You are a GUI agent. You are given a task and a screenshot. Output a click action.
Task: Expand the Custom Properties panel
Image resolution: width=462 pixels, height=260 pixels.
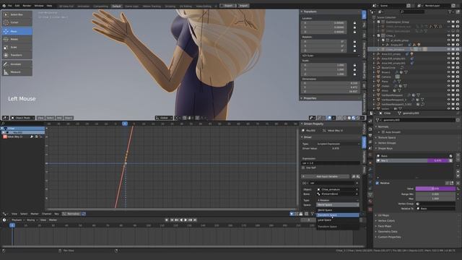pos(389,237)
